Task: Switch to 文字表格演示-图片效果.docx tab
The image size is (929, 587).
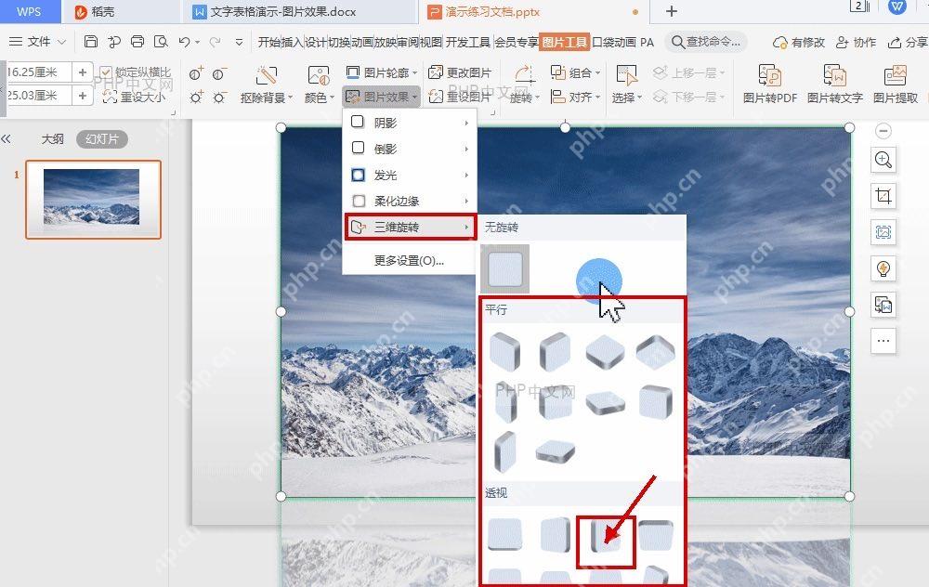Action: pos(299,11)
